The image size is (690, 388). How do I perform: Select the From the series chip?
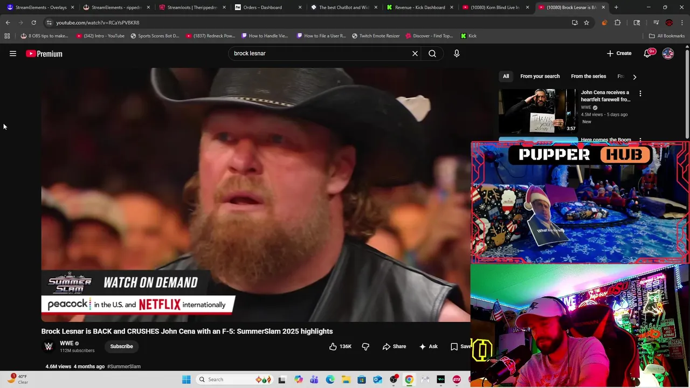(x=588, y=76)
